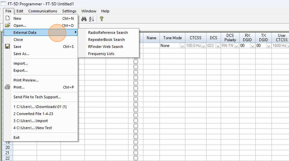Click the Name column header
This screenshot has width=289, height=161.
tap(151, 37)
